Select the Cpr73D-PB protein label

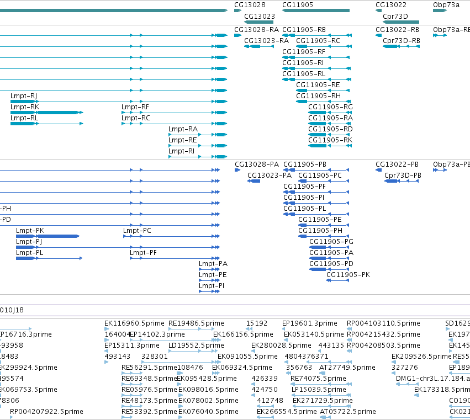(403, 176)
